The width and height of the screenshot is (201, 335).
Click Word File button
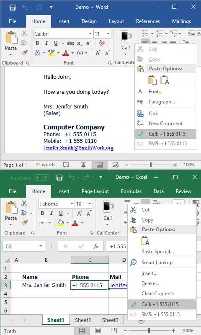13,21
